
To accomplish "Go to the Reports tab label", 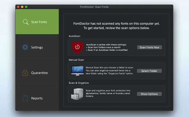I will coord(37,98).
